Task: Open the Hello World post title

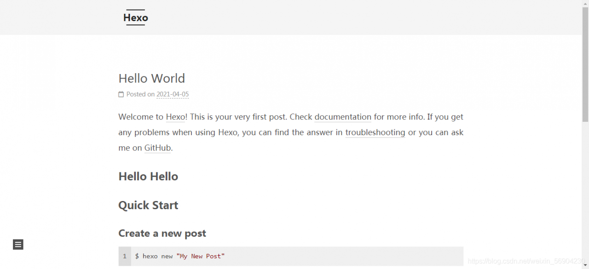Action: 152,78
